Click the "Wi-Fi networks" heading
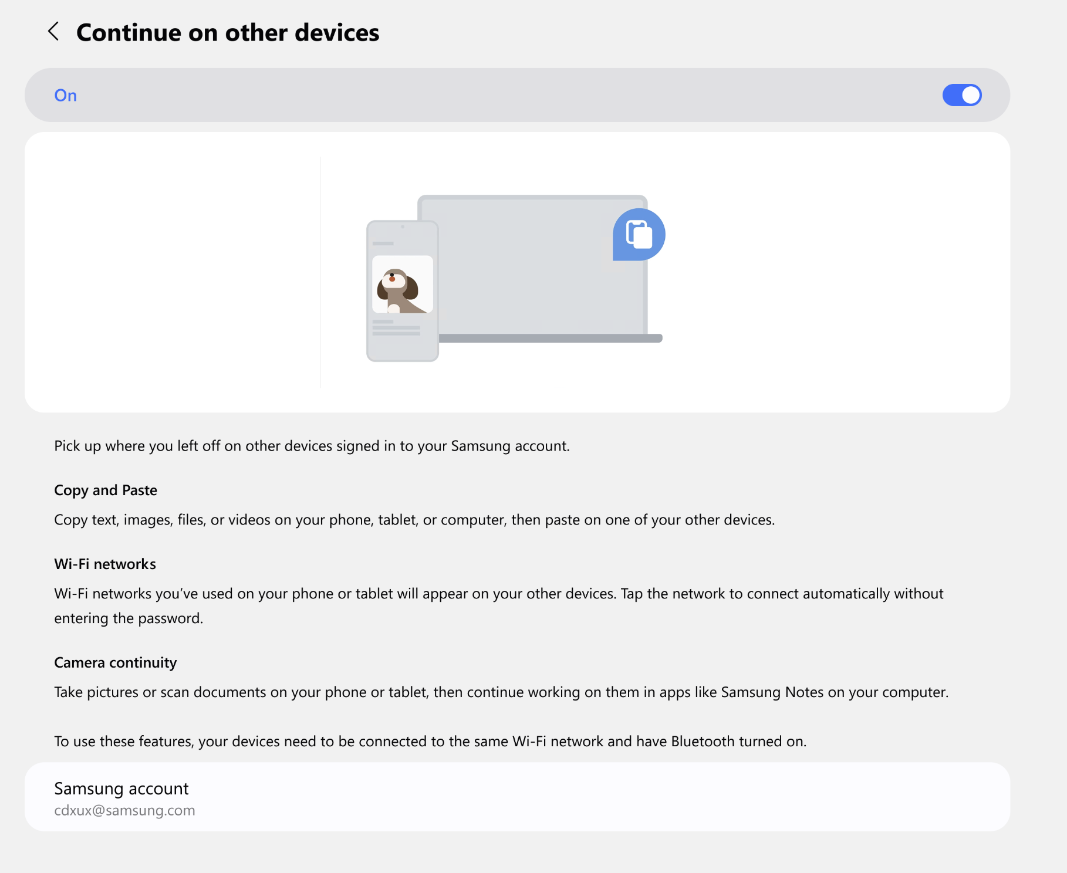Screen dimensions: 1067x873 click(105, 564)
